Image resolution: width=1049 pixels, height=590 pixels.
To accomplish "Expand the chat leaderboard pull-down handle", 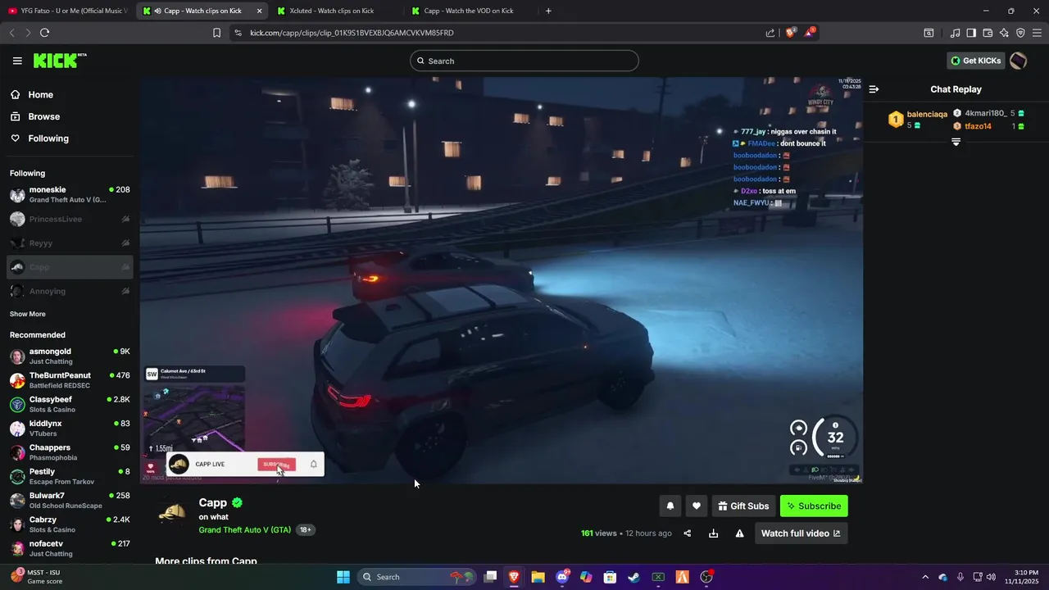I will click(956, 142).
